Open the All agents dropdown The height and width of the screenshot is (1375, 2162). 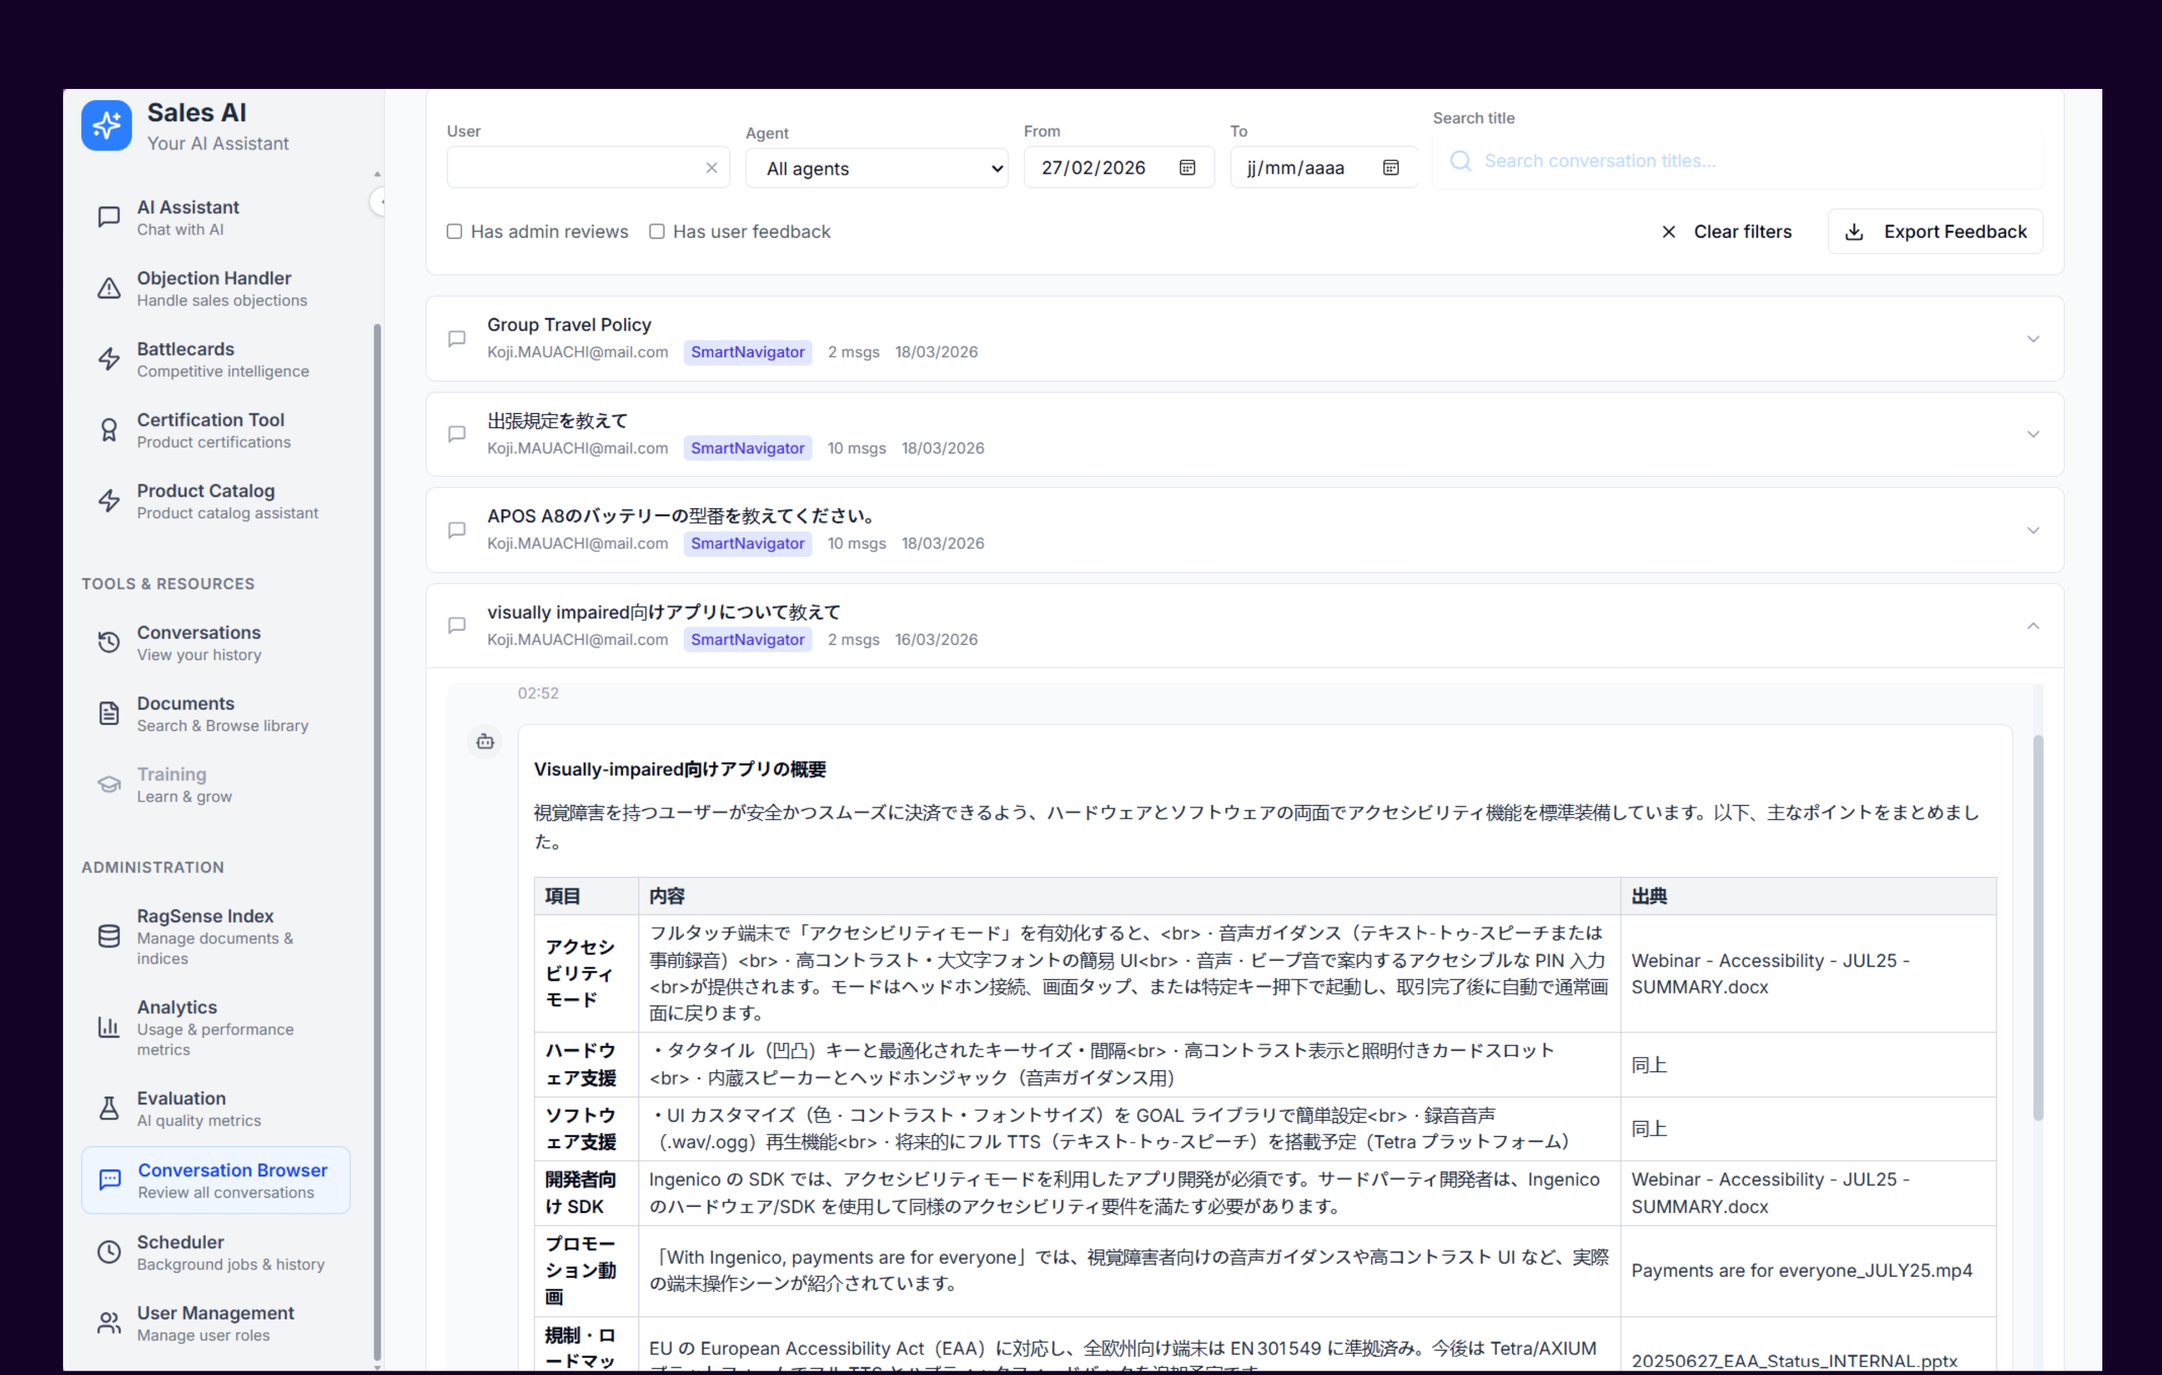(x=877, y=169)
